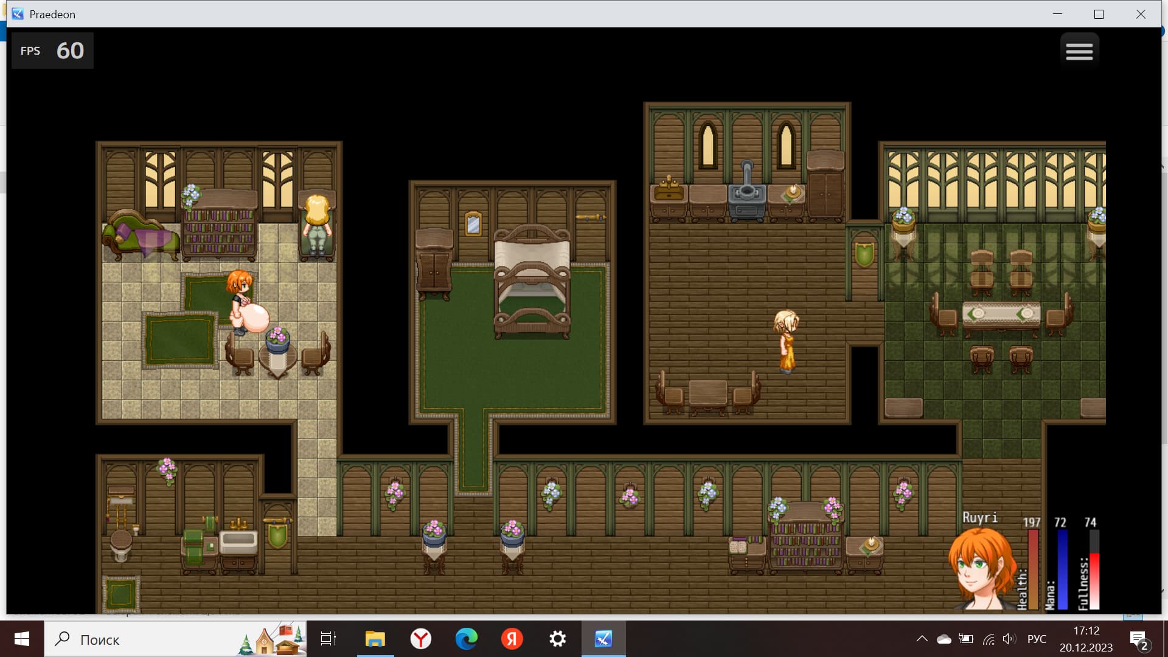Click the purple chaise lounge sofa
The image size is (1168, 657).
(141, 236)
